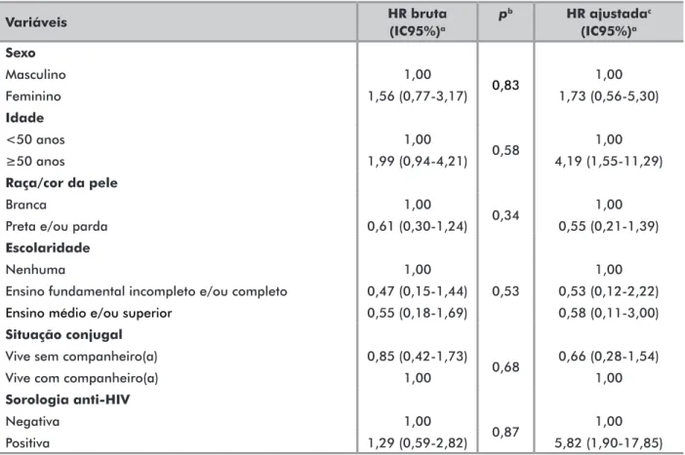Select the Idade section heading

tap(24, 118)
